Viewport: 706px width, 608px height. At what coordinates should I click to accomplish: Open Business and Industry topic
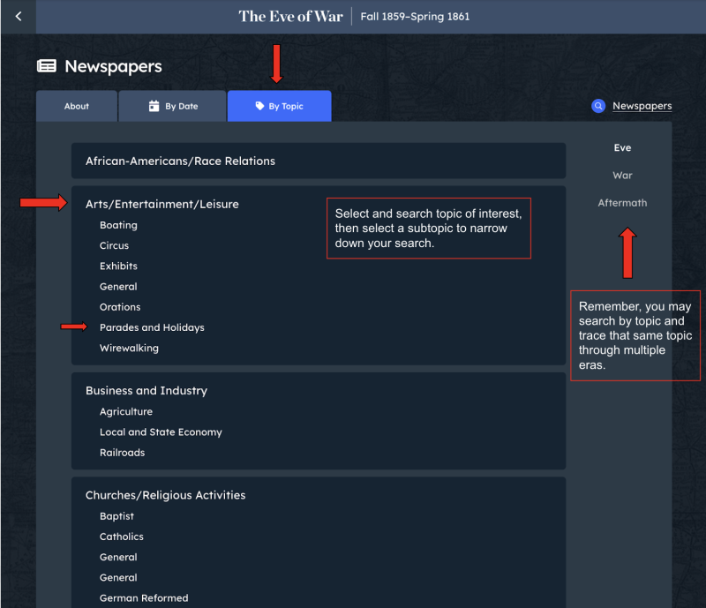coord(146,390)
